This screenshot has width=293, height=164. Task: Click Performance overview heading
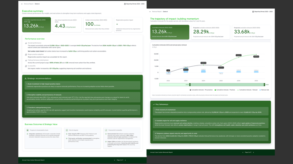click(x=35, y=39)
